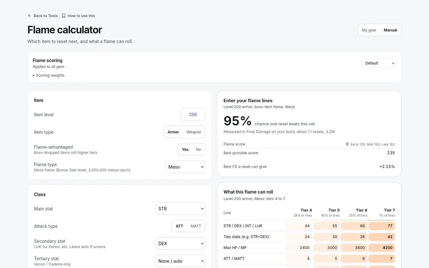The width and height of the screenshot is (429, 268).
Task: Click the What this flame can roll heading
Action: tap(248, 192)
